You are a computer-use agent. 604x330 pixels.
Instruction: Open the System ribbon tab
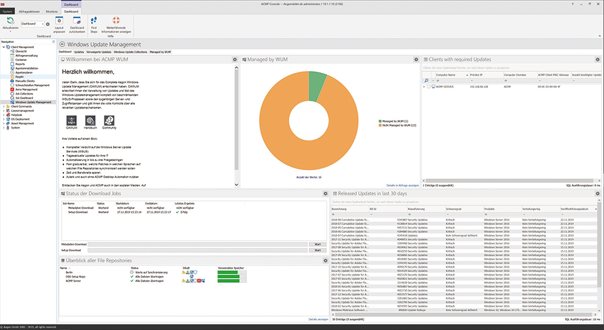point(7,11)
